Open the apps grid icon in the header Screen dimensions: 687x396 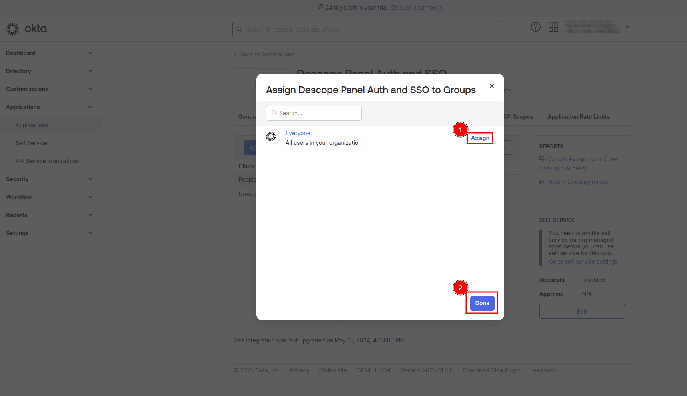(553, 27)
